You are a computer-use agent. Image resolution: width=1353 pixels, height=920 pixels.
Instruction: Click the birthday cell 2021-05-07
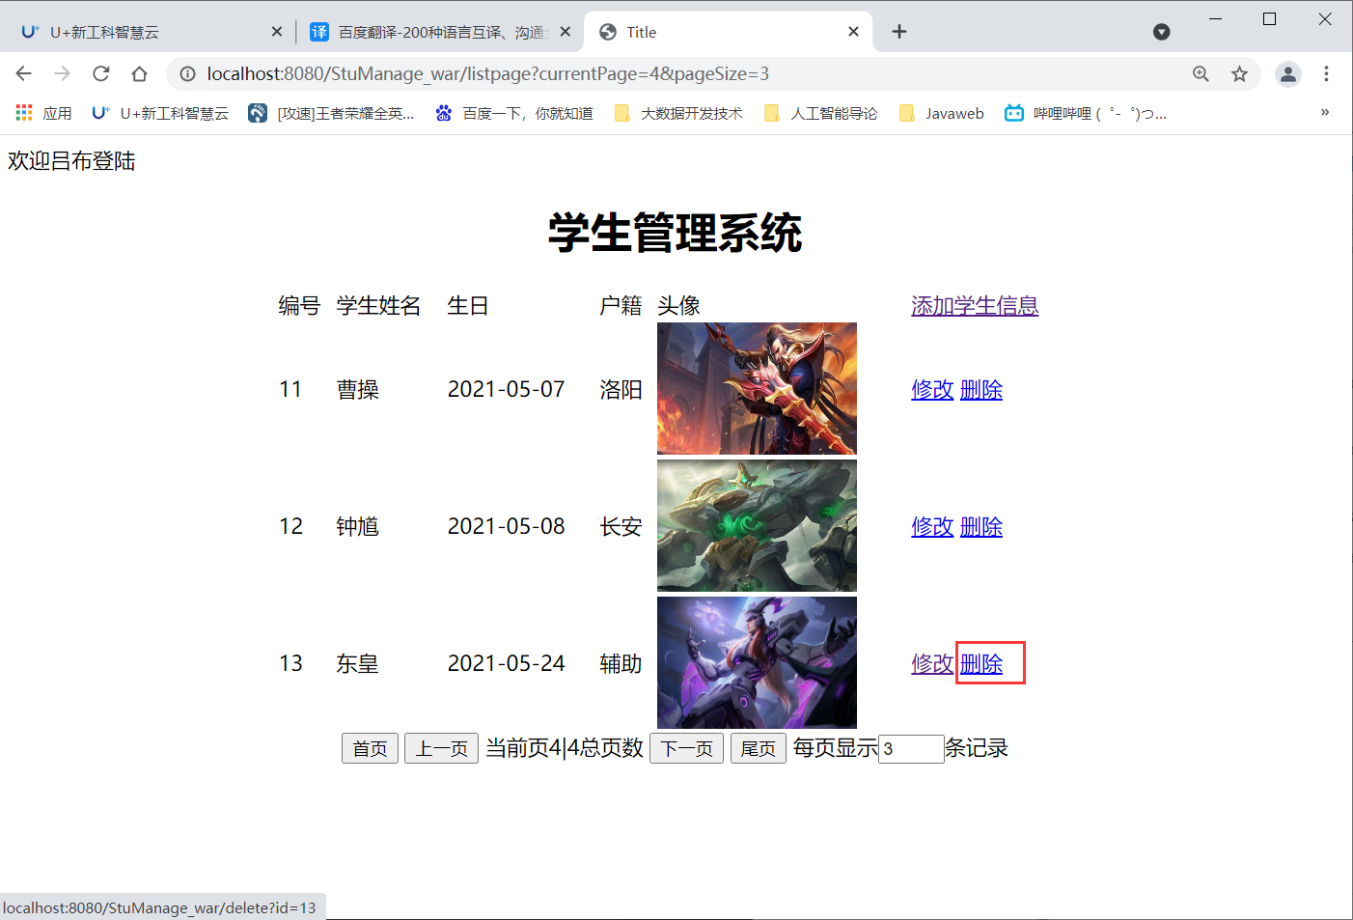506,390
